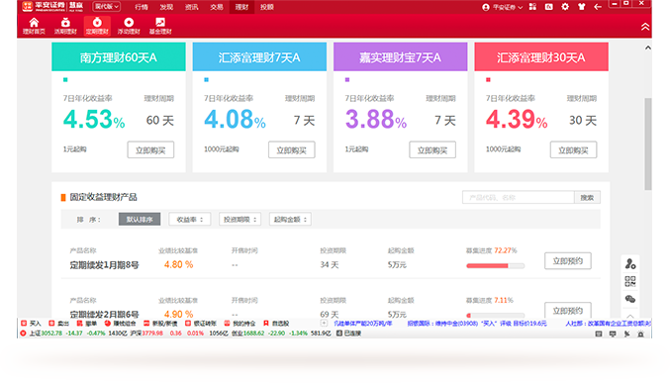Click 立即购买 for 南方理财60天A
This screenshot has width=670, height=383.
click(150, 150)
